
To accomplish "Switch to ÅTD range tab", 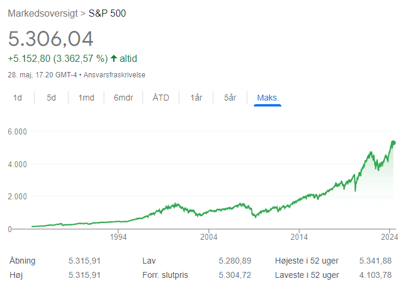I will coord(161,98).
